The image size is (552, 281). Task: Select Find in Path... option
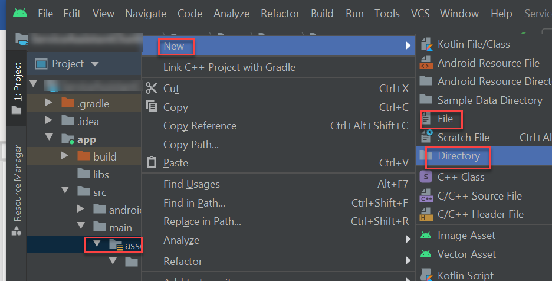click(x=194, y=203)
